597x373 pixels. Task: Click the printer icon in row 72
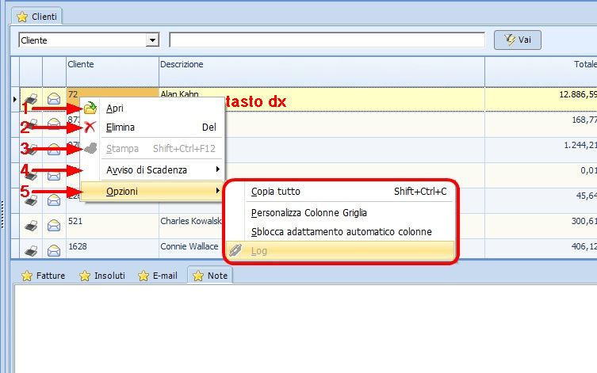[31, 99]
